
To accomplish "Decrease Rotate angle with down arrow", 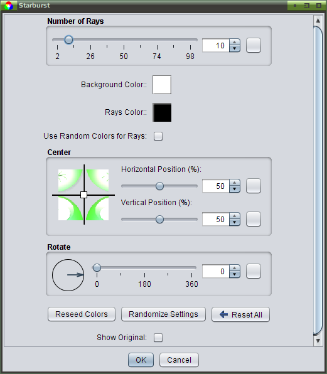I will (235, 274).
